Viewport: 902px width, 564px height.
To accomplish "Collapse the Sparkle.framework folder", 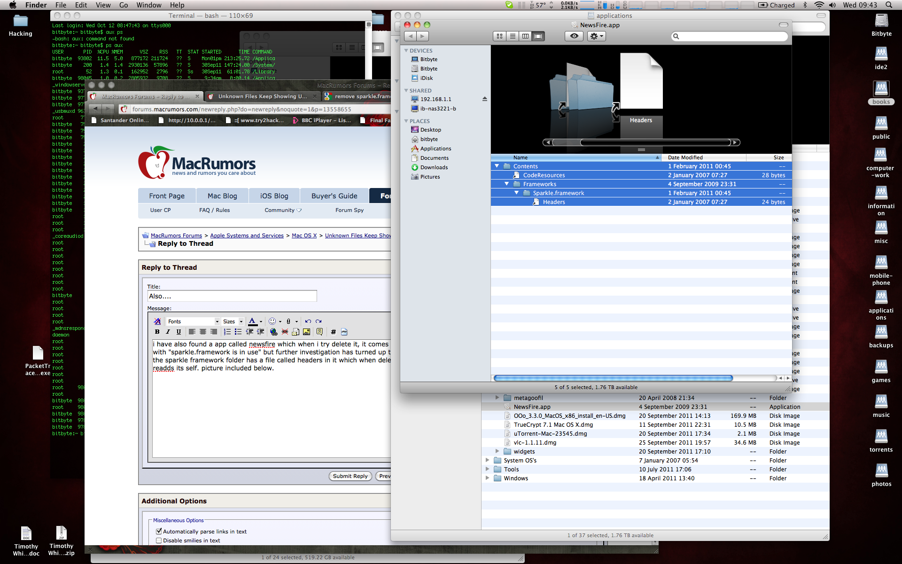I will click(x=516, y=193).
